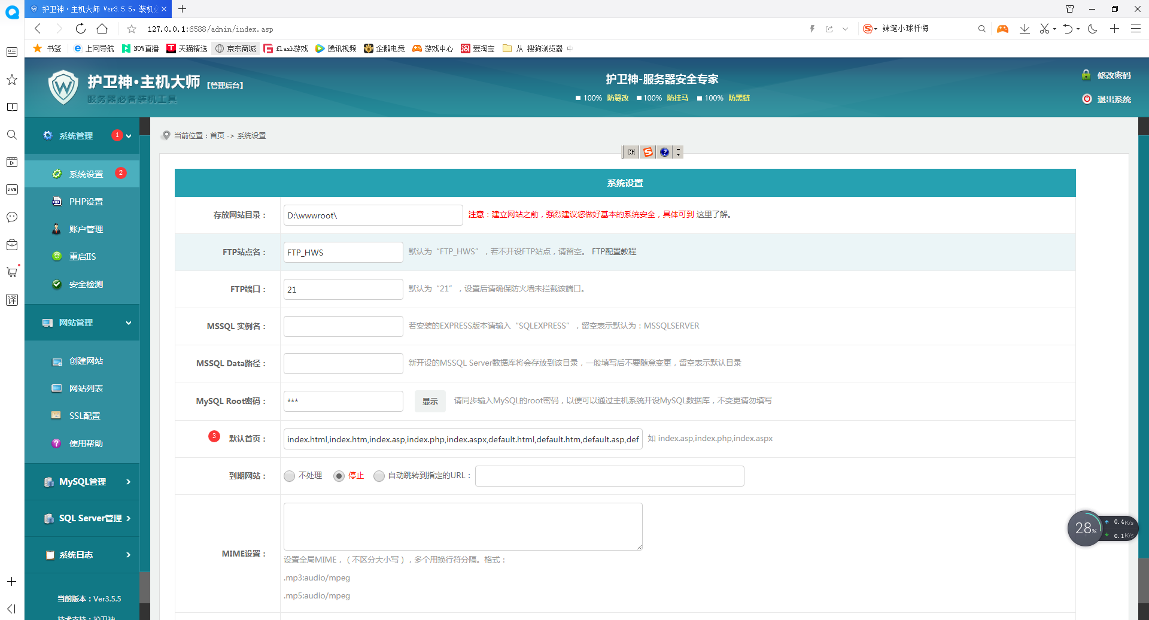The height and width of the screenshot is (620, 1149).
Task: Open the night mode icon in browser toolbar
Action: pos(1093,28)
